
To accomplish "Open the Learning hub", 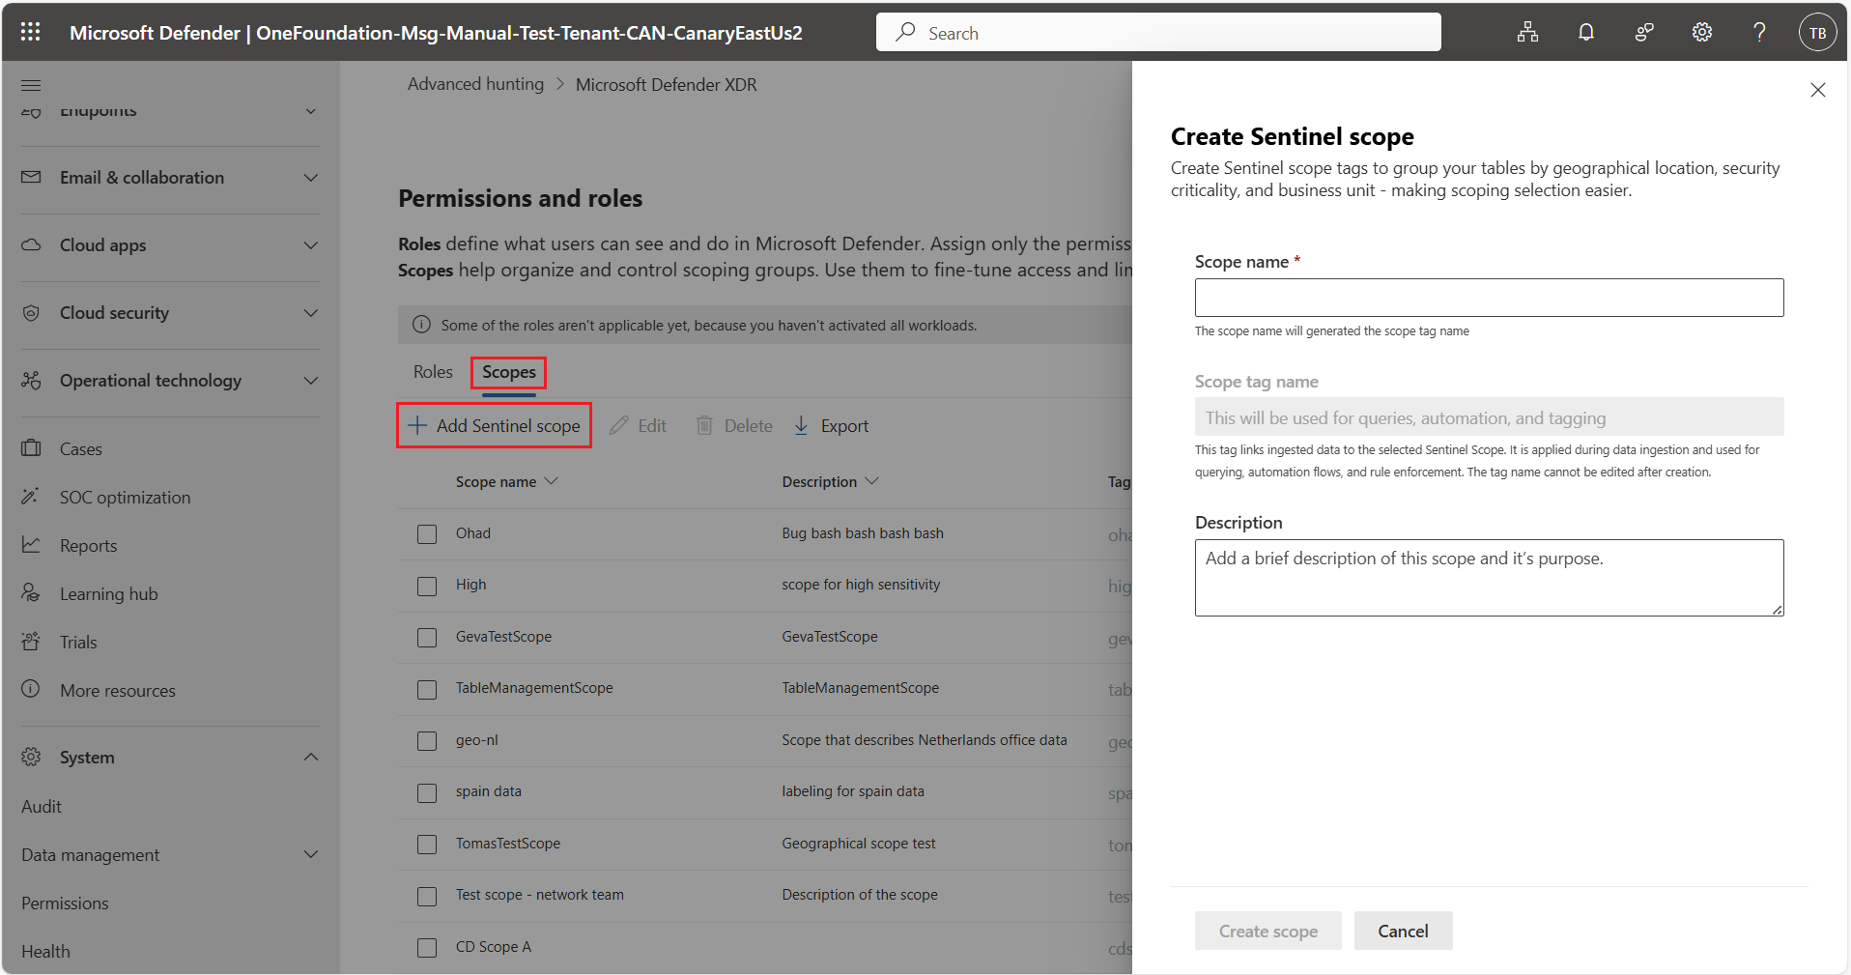I will tap(108, 592).
